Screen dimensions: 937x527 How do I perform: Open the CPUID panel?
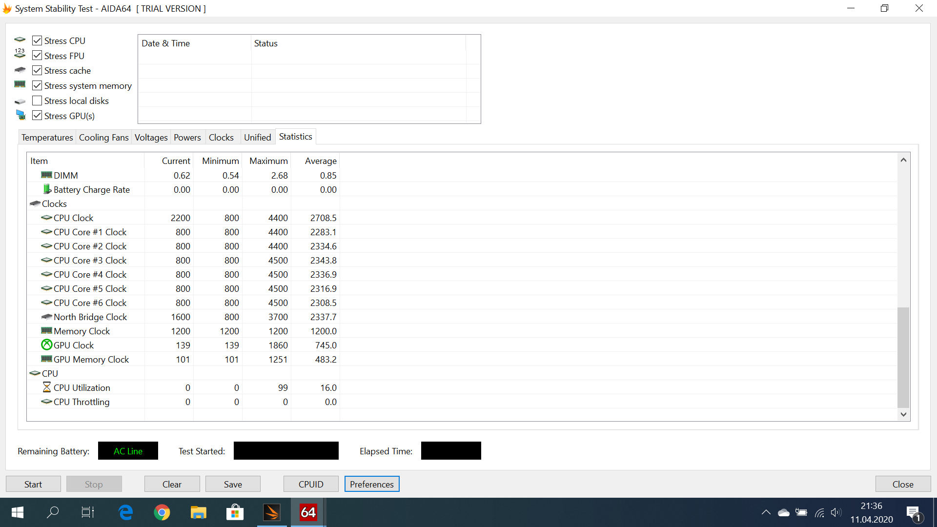(x=311, y=484)
